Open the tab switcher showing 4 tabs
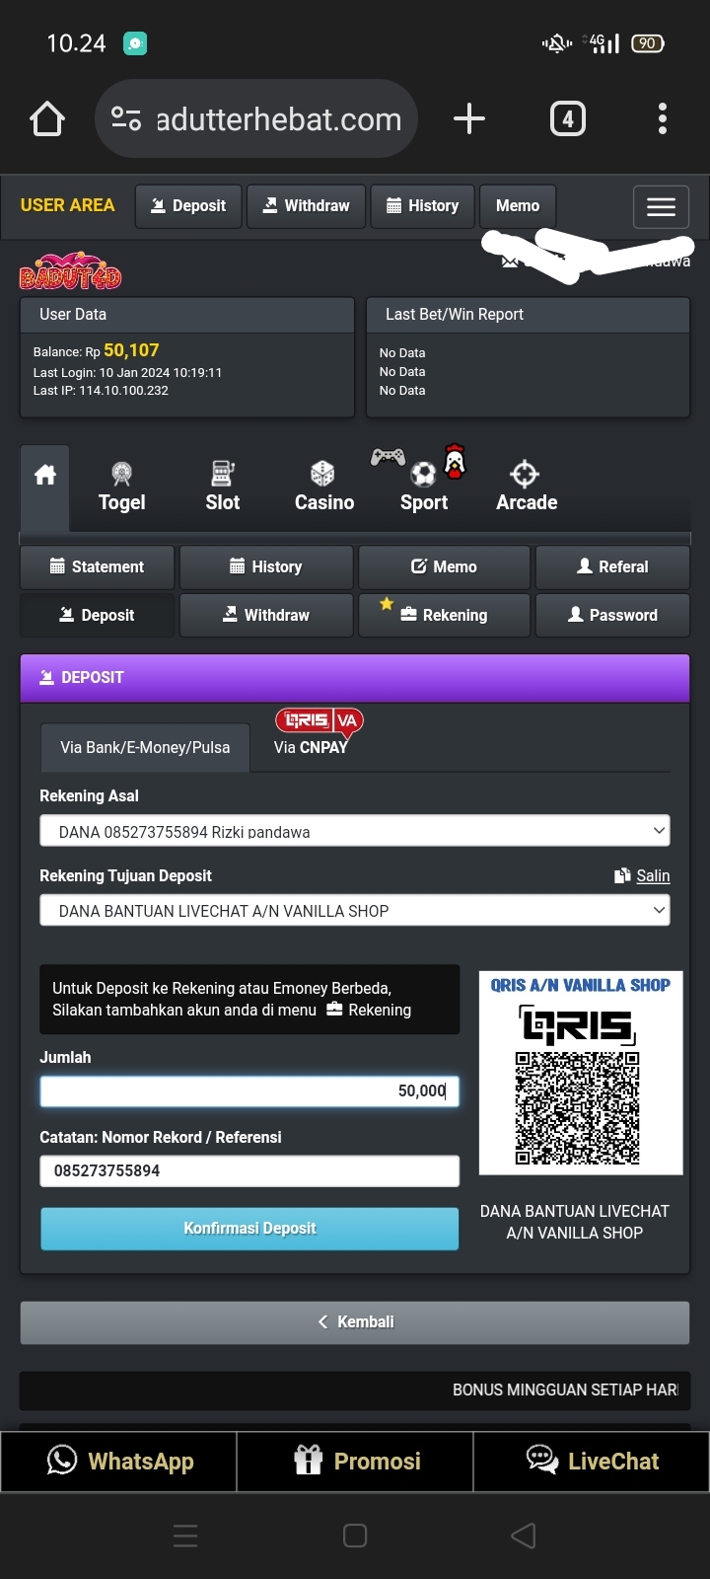The image size is (710, 1579). click(567, 119)
